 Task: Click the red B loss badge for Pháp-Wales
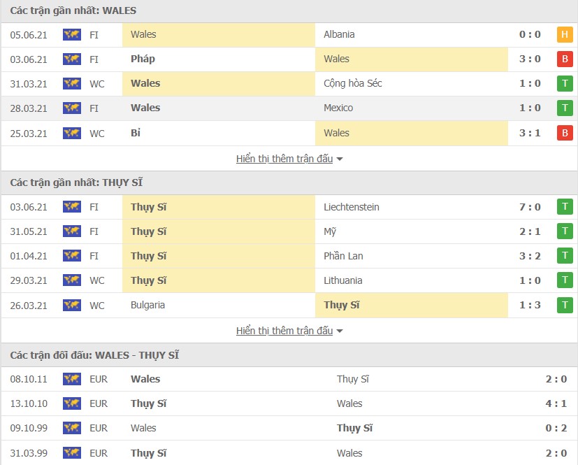pos(565,59)
